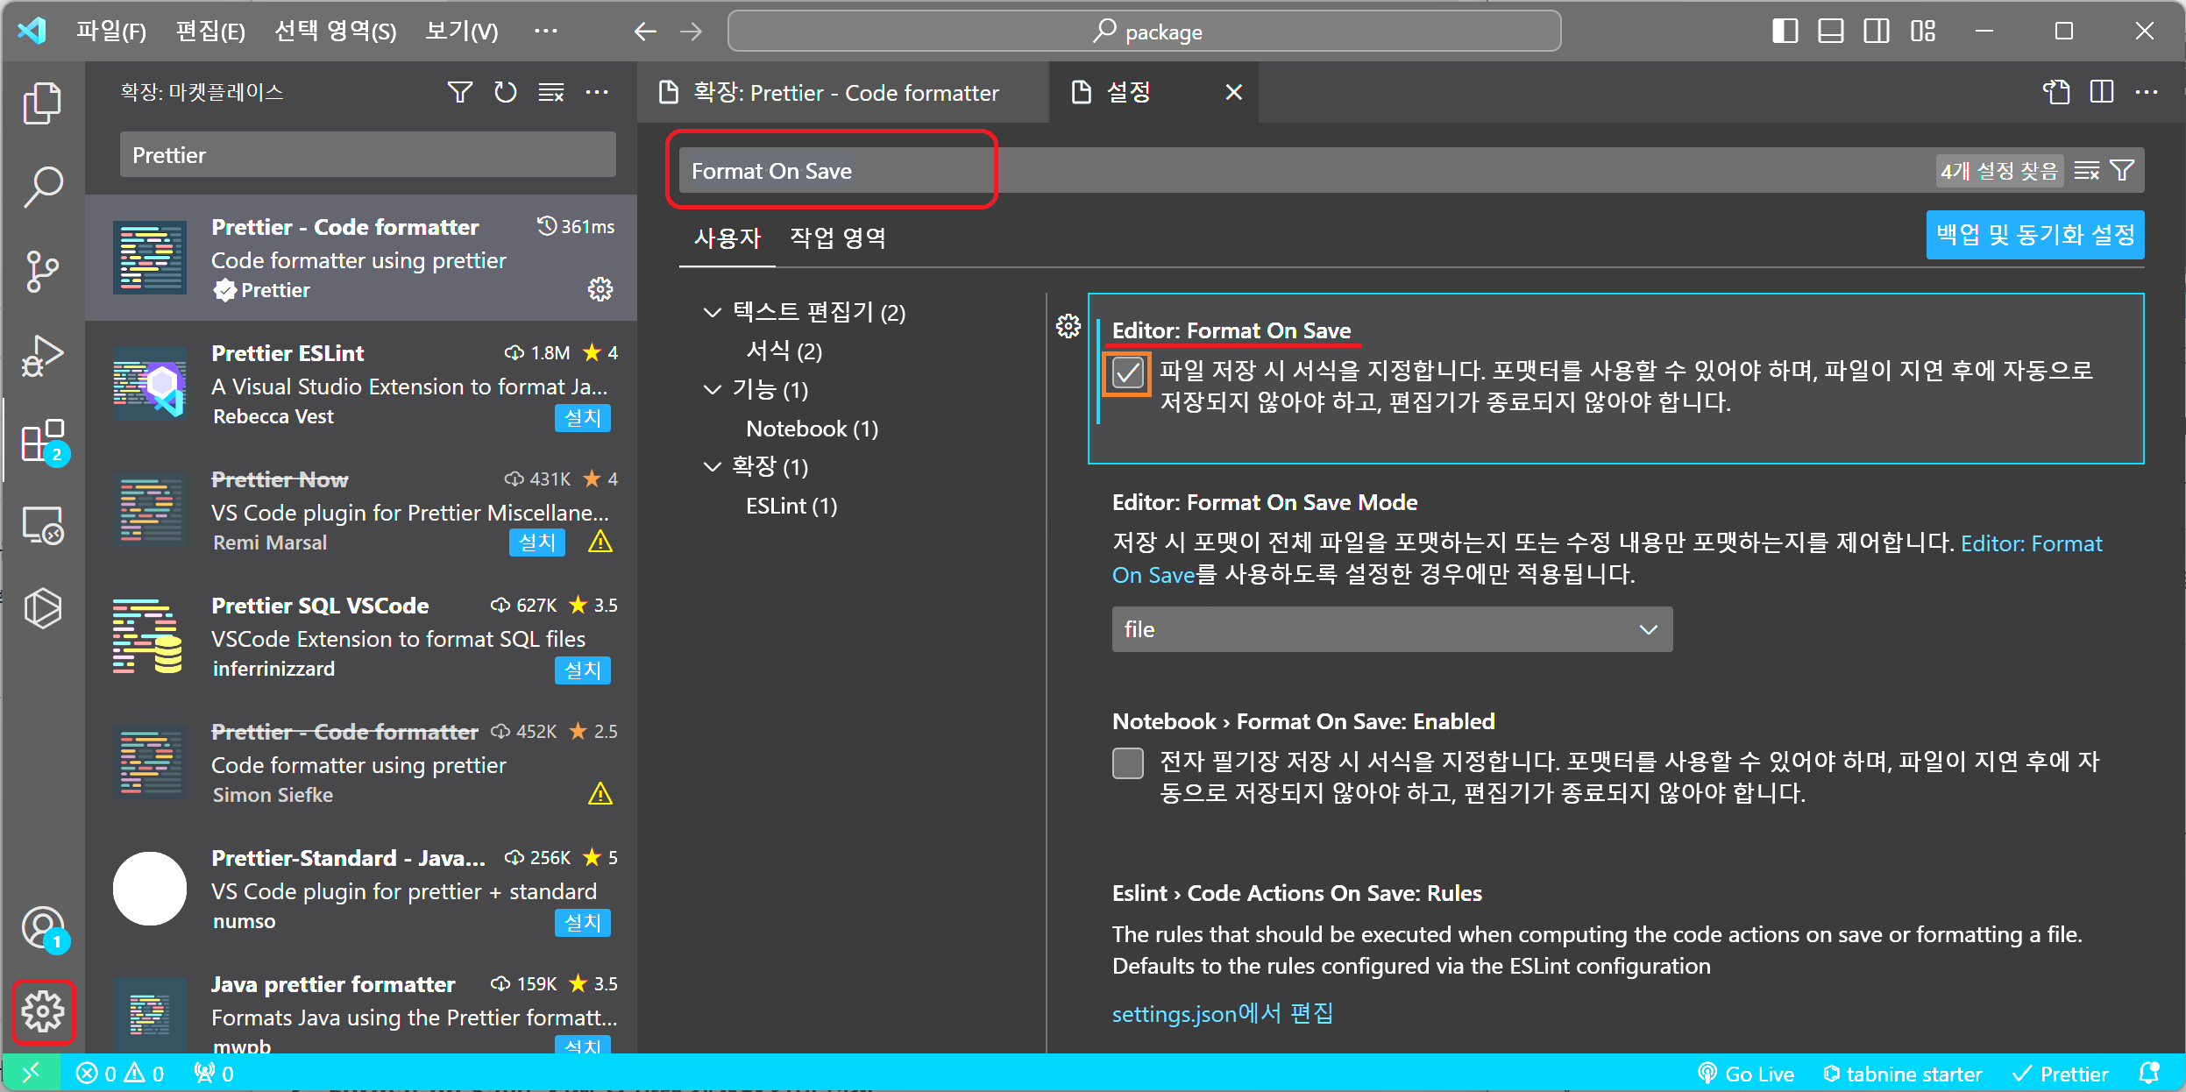2186x1092 pixels.
Task: Open Run and Debug view
Action: 42,356
